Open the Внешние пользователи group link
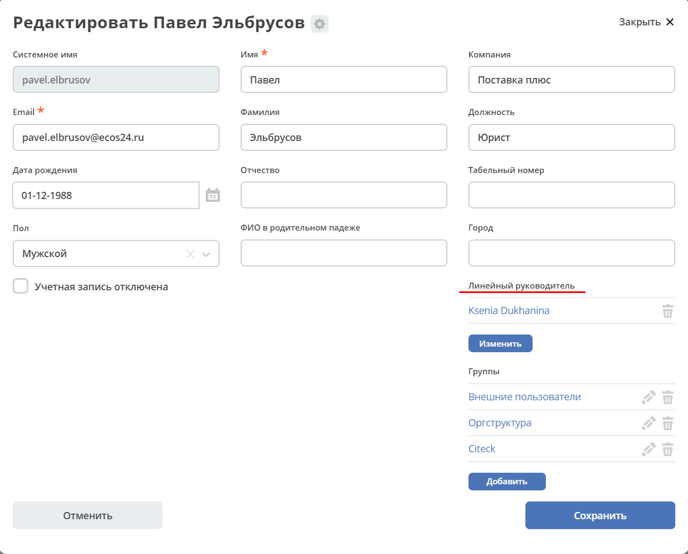The width and height of the screenshot is (688, 554). [525, 397]
